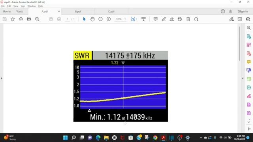This screenshot has height=142, width=253.
Task: Click the share with others icon
Action: point(248,19)
